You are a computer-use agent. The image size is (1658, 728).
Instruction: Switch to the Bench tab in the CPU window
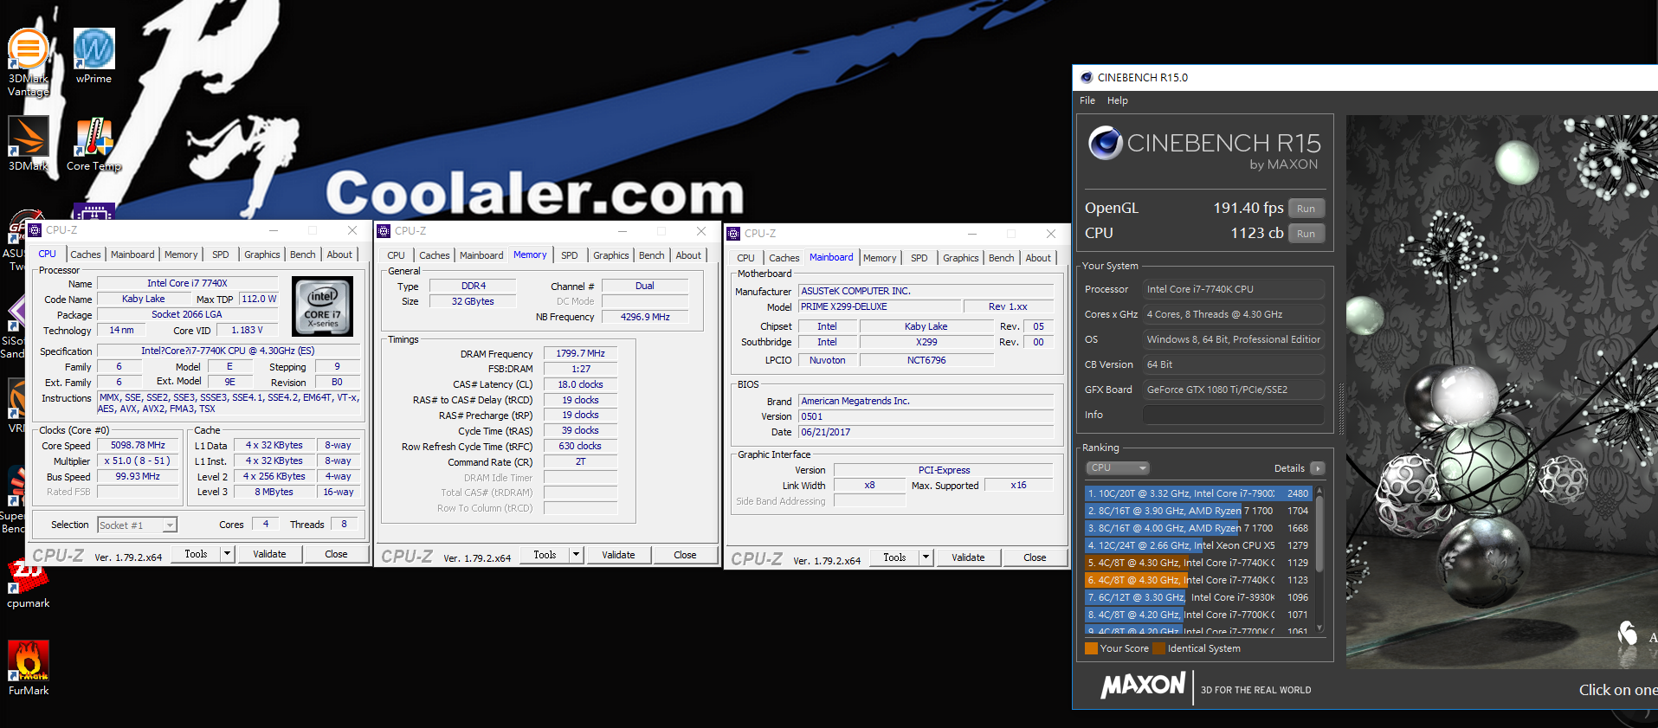[303, 254]
